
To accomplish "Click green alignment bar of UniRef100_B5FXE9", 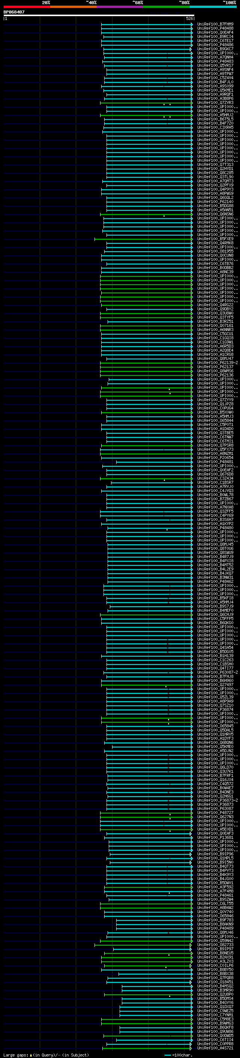I will (x=144, y=239).
